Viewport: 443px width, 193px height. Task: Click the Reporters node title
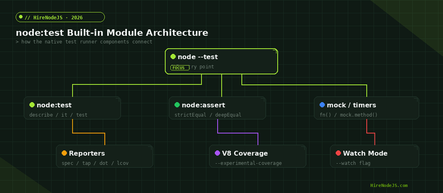pyautogui.click(x=87, y=153)
